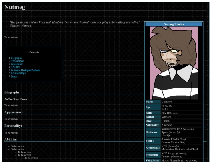Open the Biography contents link
Viewport: 216px width, 162px height.
16,58
